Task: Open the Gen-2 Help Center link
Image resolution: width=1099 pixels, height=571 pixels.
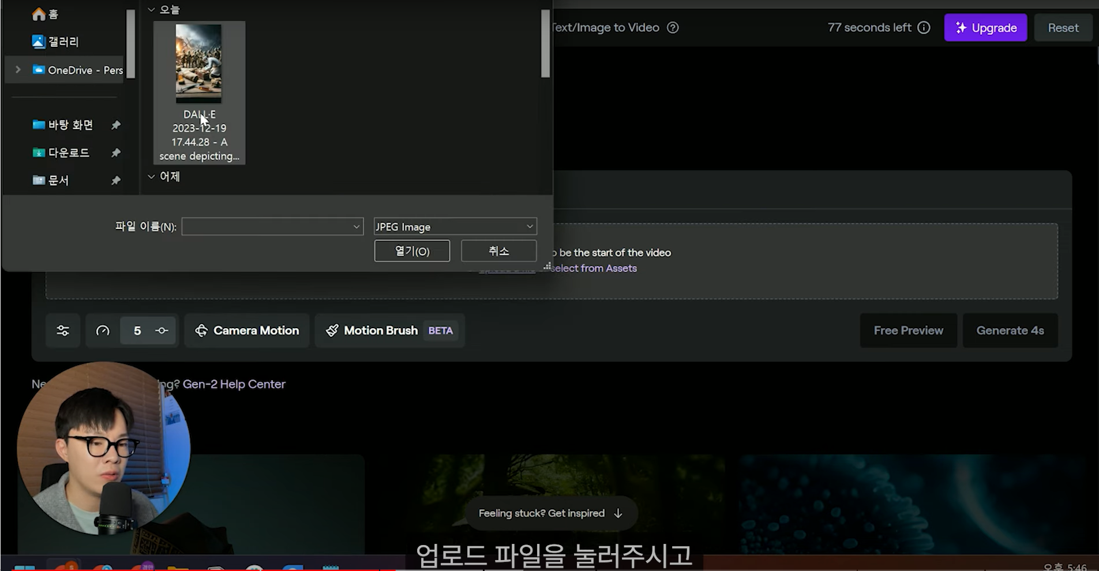Action: tap(234, 384)
